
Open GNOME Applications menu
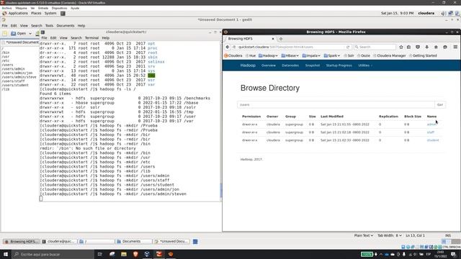pos(15,14)
